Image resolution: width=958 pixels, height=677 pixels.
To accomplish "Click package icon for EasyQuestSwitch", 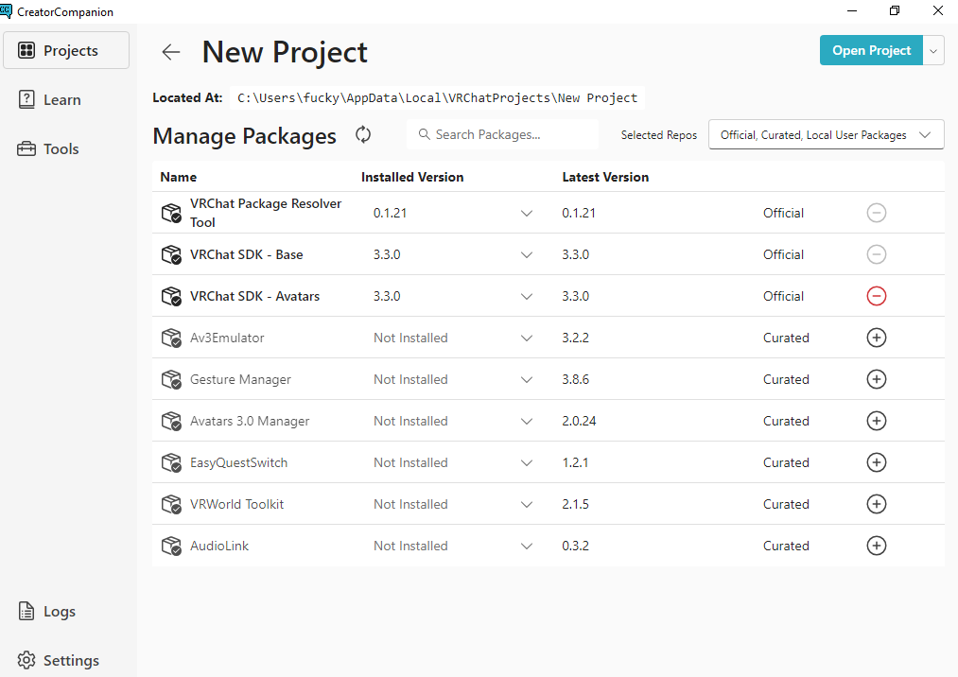I will click(171, 462).
